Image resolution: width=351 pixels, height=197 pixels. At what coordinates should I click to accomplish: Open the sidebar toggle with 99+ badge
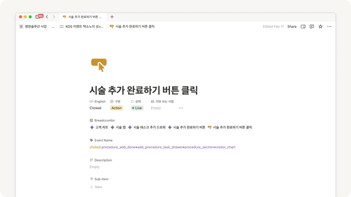click(39, 17)
